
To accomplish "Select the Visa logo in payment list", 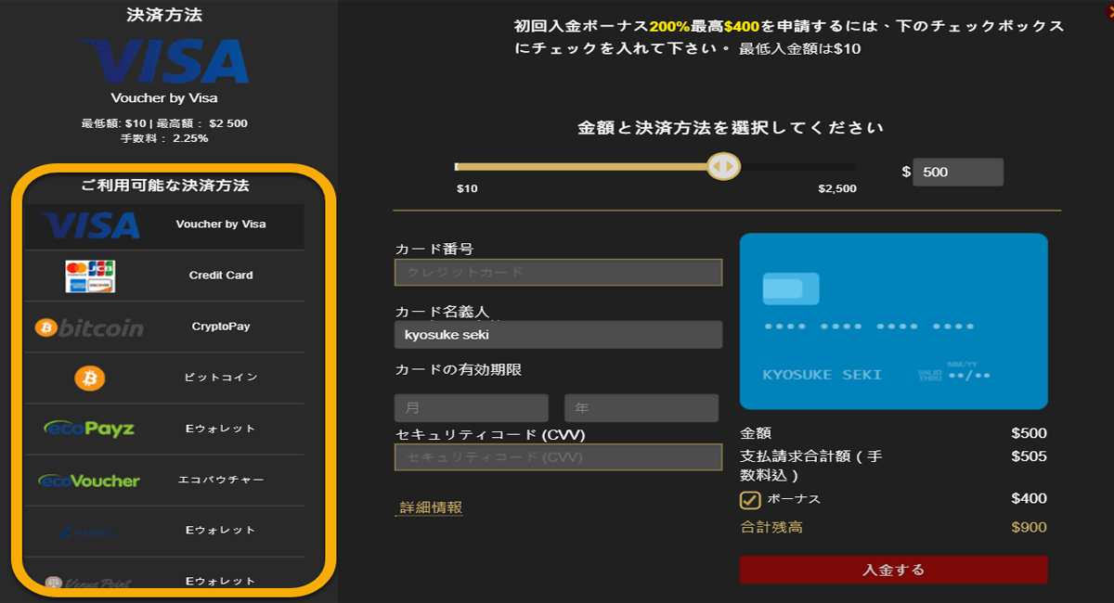I will (91, 225).
